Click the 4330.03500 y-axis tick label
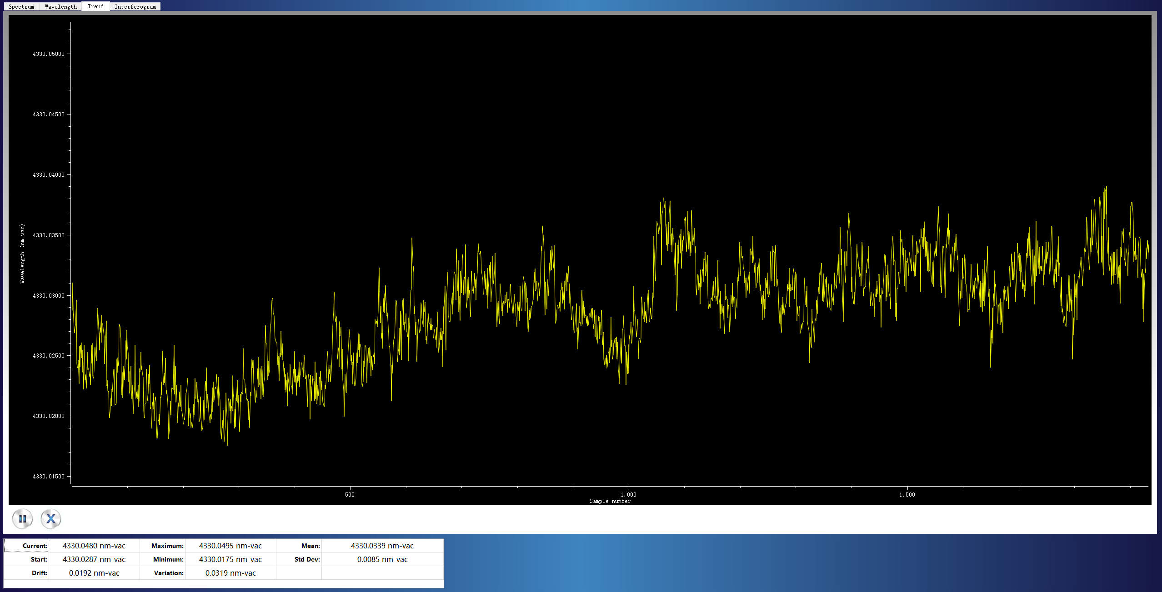This screenshot has width=1162, height=592. click(x=49, y=235)
